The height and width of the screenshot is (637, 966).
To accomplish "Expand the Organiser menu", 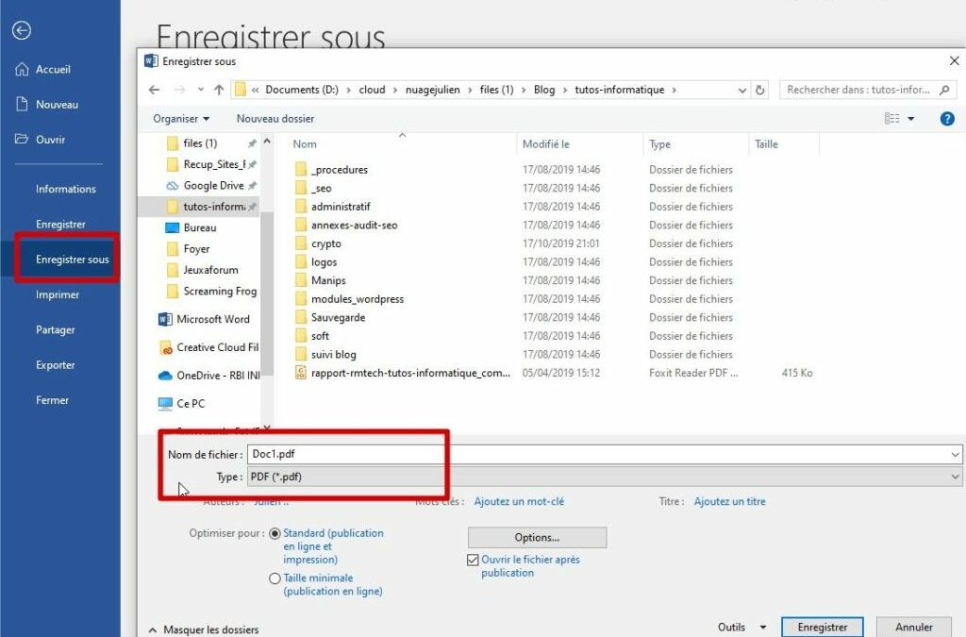I will (x=181, y=119).
